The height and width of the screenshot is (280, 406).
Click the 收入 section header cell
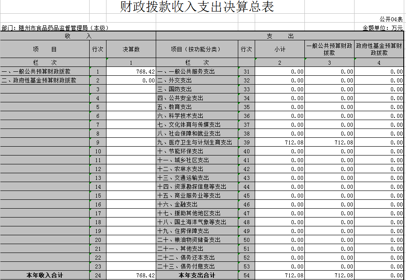pos(78,36)
